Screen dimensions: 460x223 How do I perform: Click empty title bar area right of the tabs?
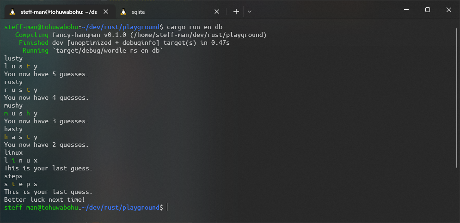pyautogui.click(x=324, y=10)
